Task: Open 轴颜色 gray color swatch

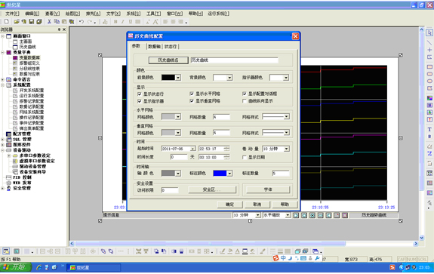Action: 171,174
